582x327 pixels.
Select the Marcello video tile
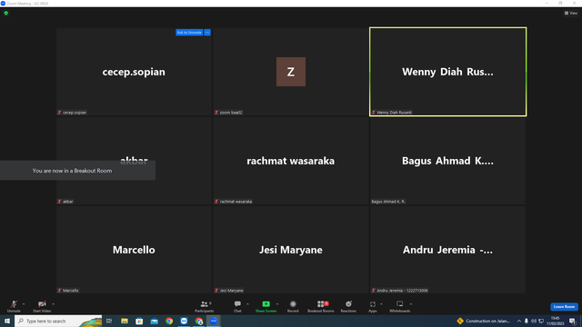coord(134,250)
